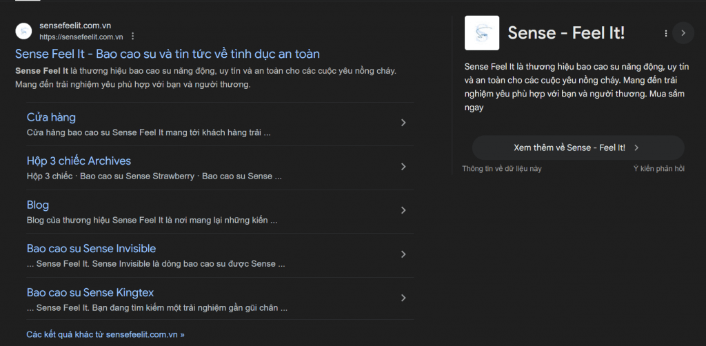
Task: Click the Cửa hàng description snippet
Action: coord(149,133)
